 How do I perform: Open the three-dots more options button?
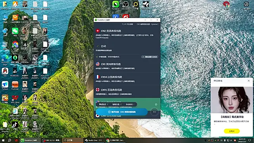tap(154, 112)
